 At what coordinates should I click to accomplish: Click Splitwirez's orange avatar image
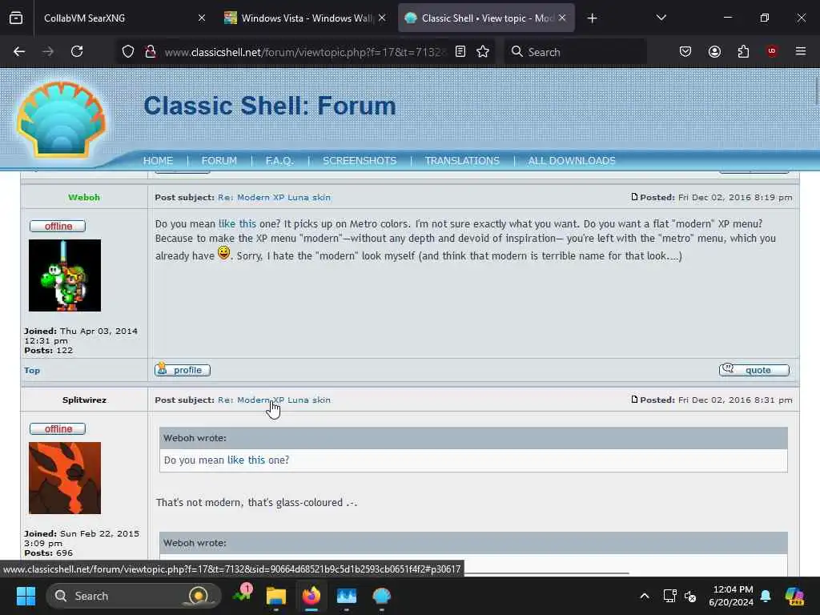(x=65, y=478)
